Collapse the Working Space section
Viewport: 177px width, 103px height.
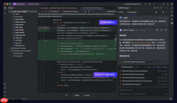[x=120, y=67]
